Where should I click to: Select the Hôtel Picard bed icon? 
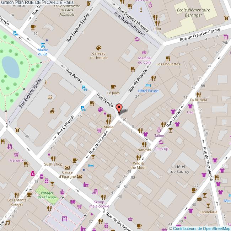[x=148, y=85]
